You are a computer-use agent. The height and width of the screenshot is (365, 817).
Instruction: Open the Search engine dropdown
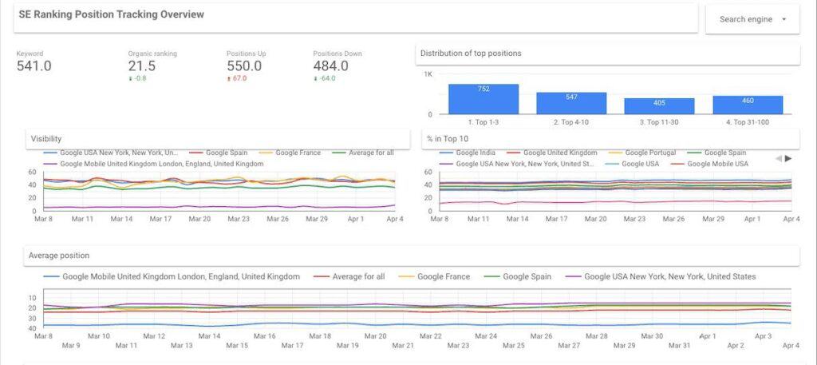[752, 19]
